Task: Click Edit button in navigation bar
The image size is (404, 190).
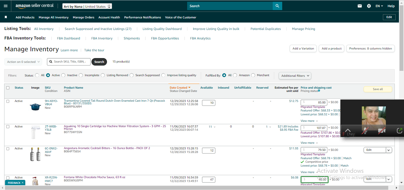Action: click(x=389, y=17)
